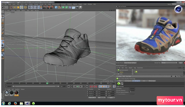Click the Play forward button
Image resolution: width=185 pixels, height=107 pixels.
(x=78, y=86)
